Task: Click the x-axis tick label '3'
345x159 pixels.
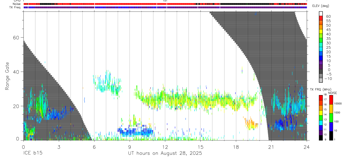Action: tap(59, 147)
